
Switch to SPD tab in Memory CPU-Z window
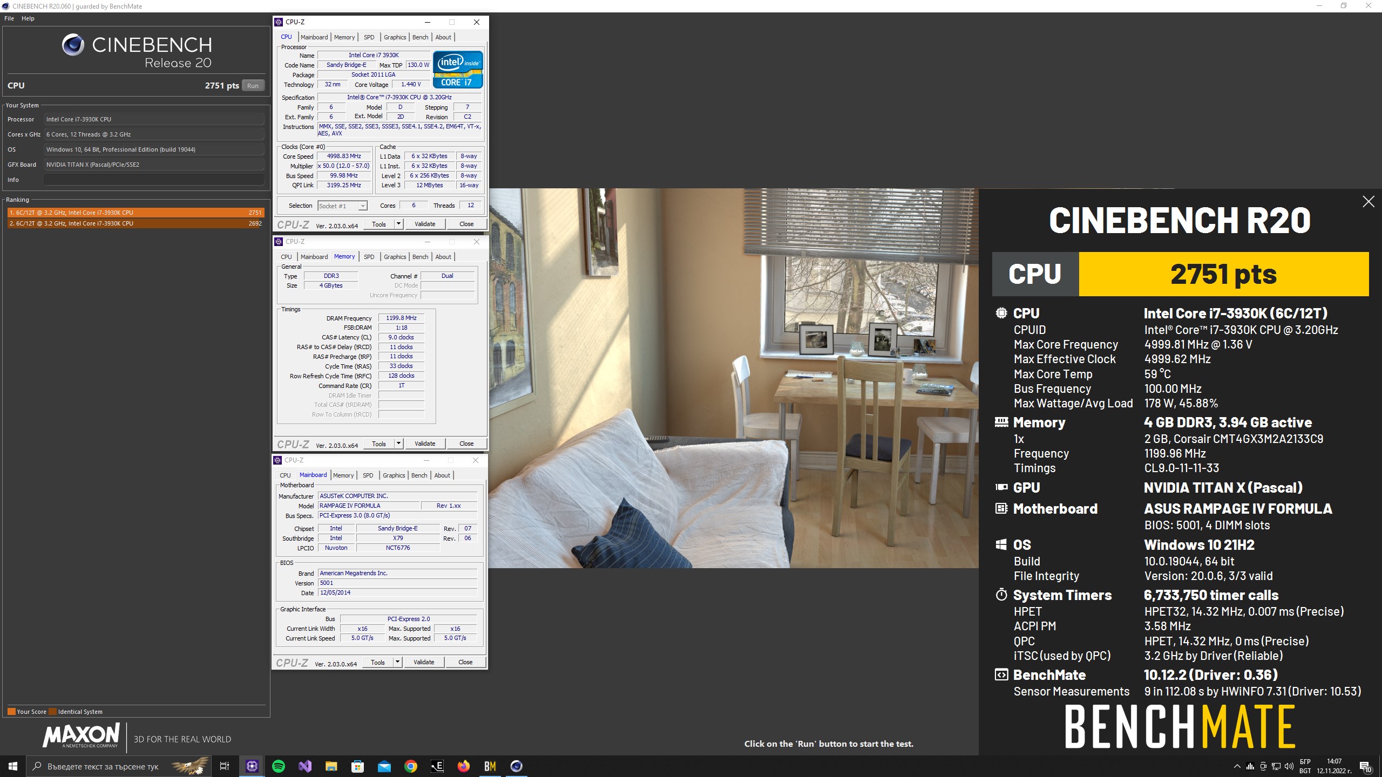pyautogui.click(x=369, y=257)
